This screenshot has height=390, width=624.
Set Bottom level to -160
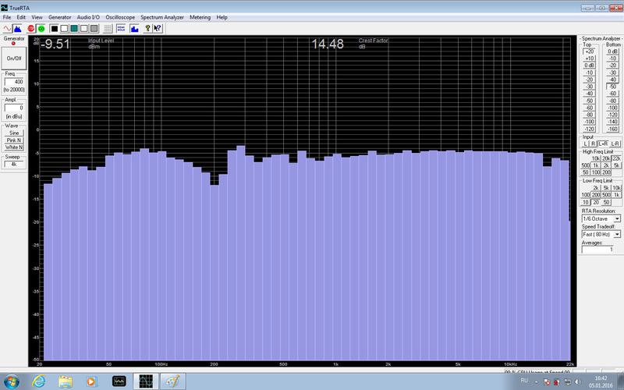[613, 129]
